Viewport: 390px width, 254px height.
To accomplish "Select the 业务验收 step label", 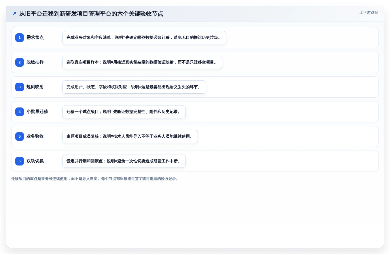I will (x=35, y=136).
